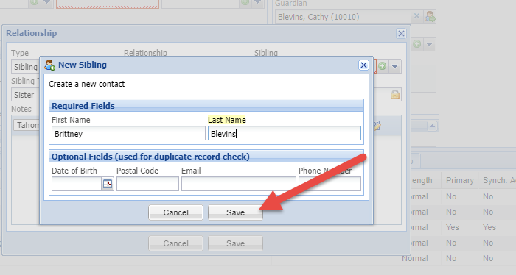The image size is (516, 275).
Task: Click the lock icon in Relationship dialog
Action: click(395, 95)
